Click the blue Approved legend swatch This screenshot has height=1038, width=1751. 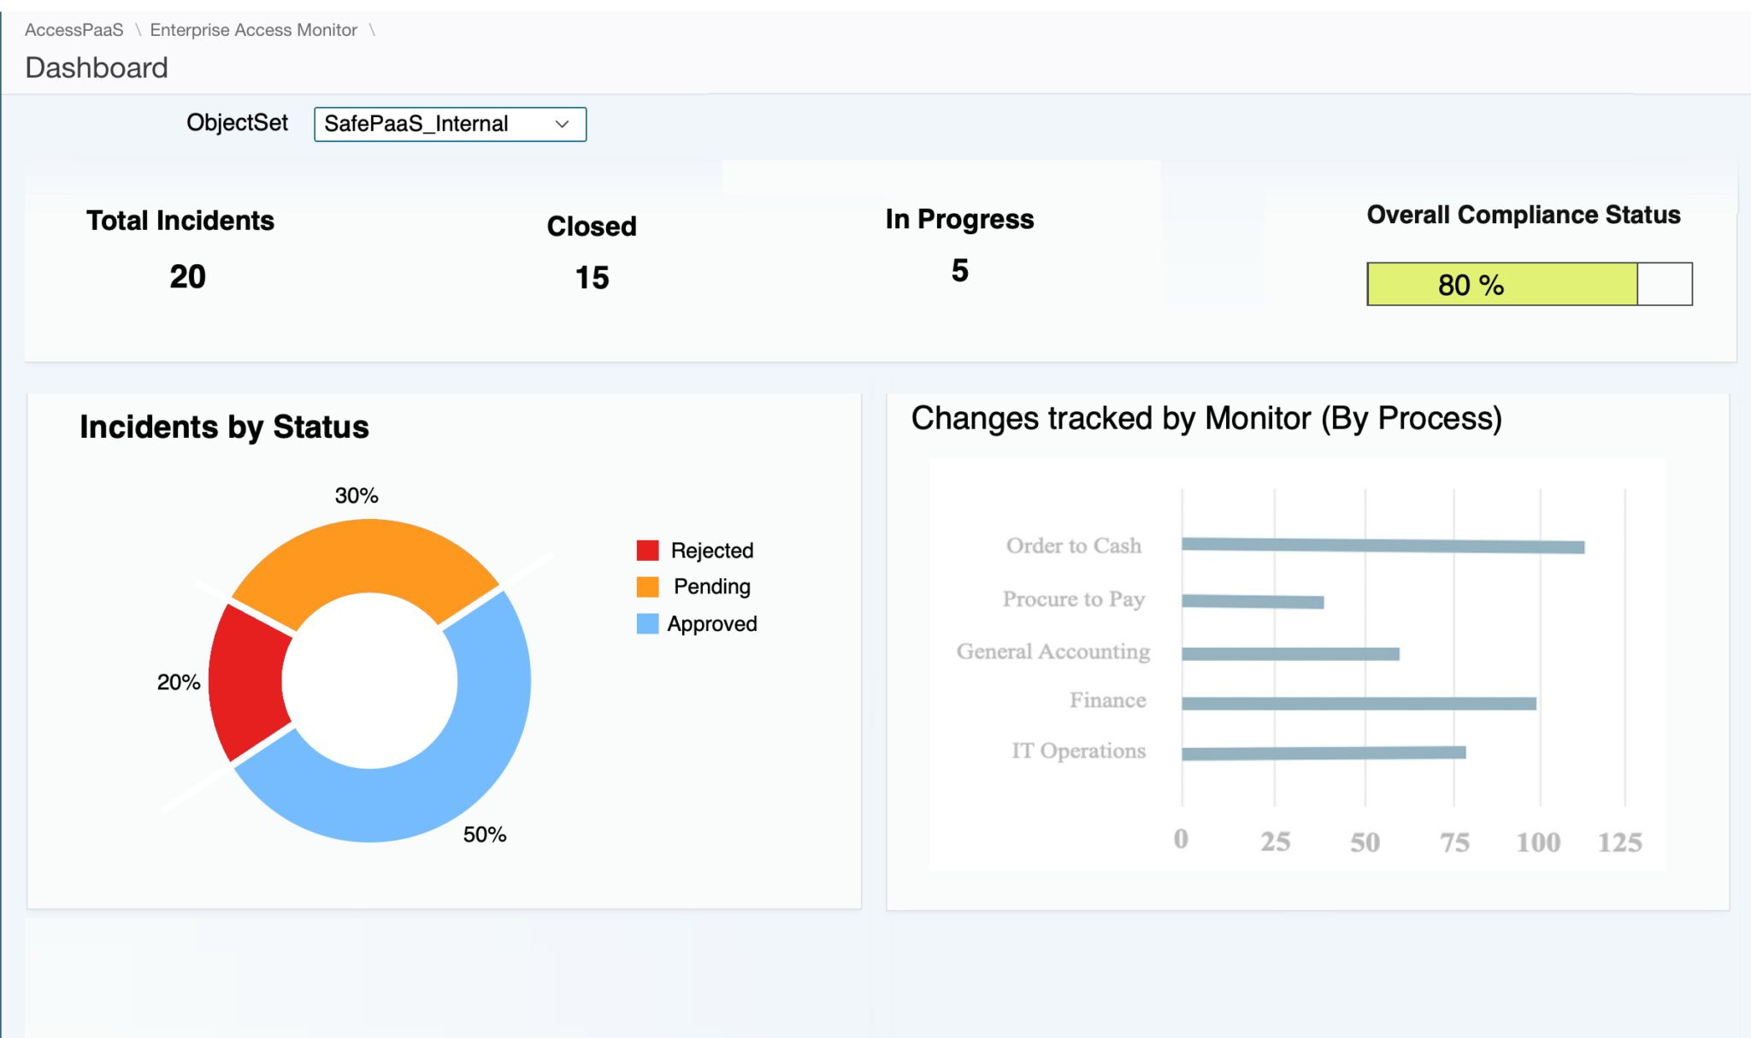pyautogui.click(x=647, y=624)
